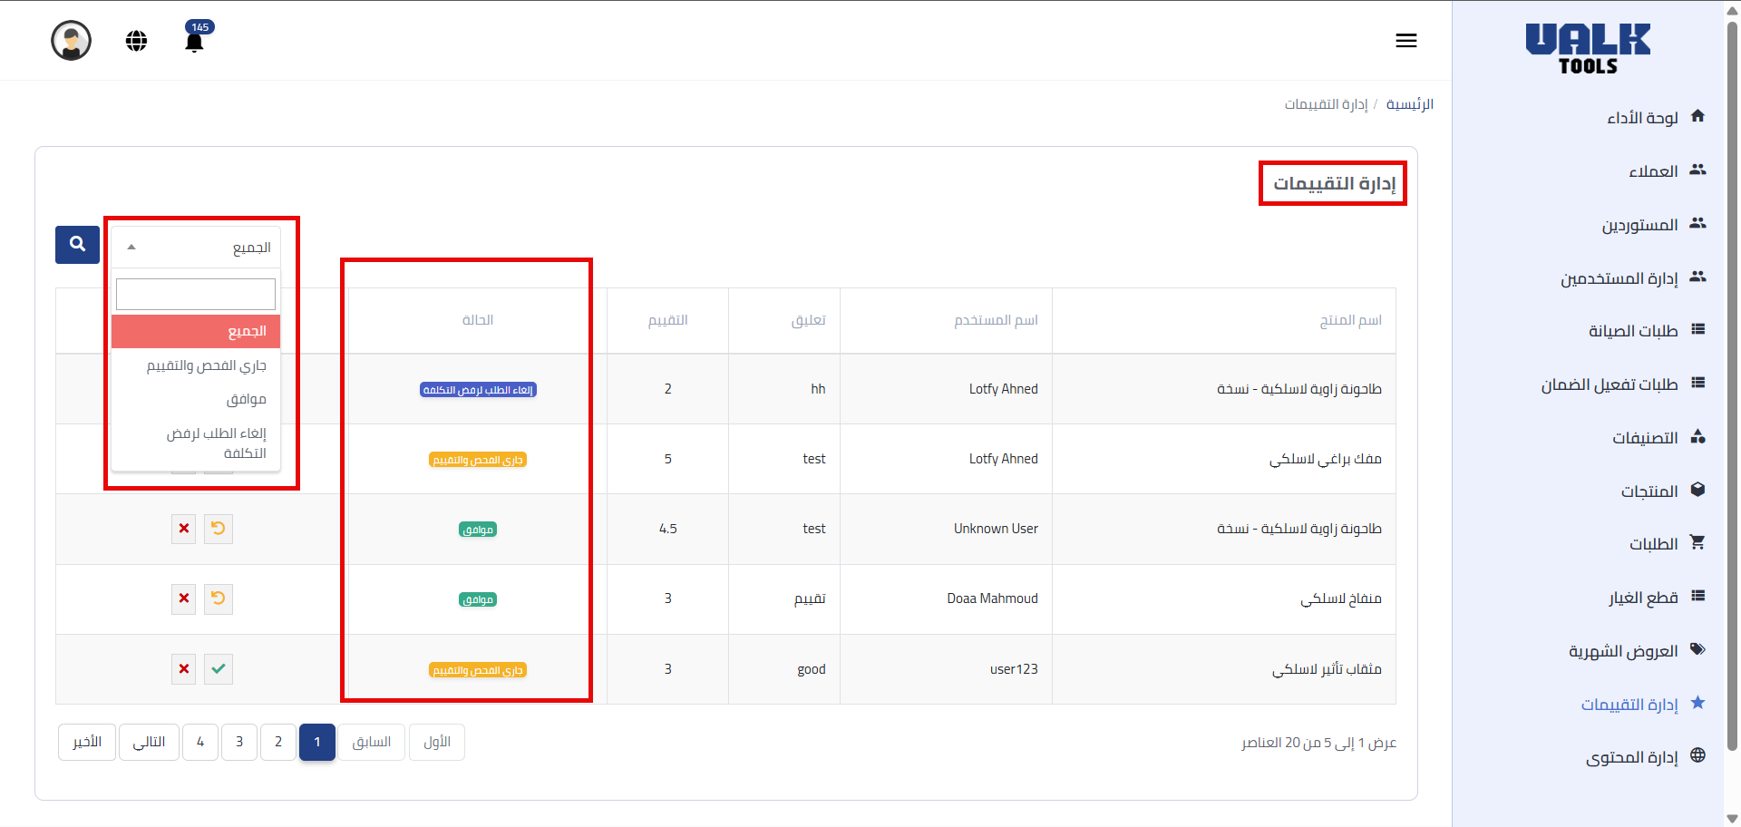Open the user profile avatar
The image size is (1741, 827).
click(71, 41)
